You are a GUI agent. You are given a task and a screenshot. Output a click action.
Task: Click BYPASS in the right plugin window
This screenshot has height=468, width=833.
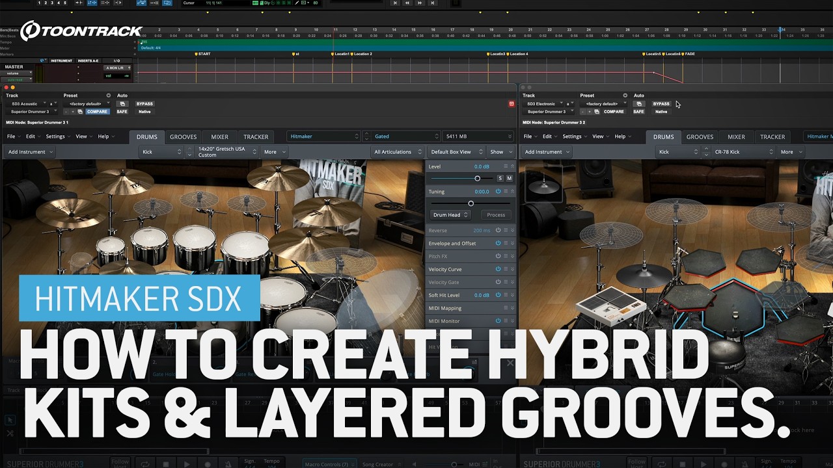(661, 104)
